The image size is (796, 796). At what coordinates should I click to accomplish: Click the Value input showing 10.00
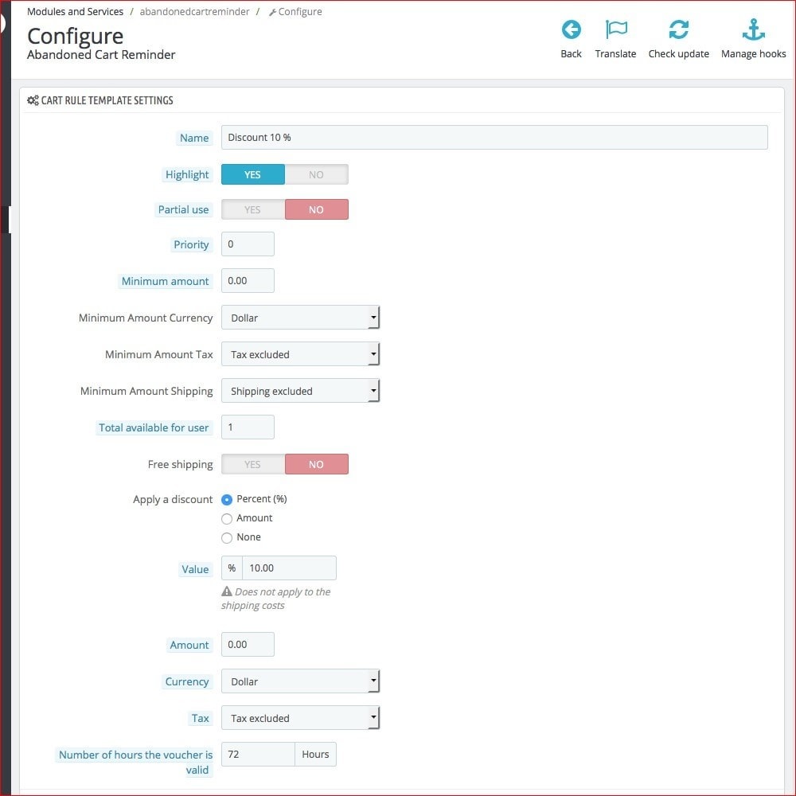(290, 568)
